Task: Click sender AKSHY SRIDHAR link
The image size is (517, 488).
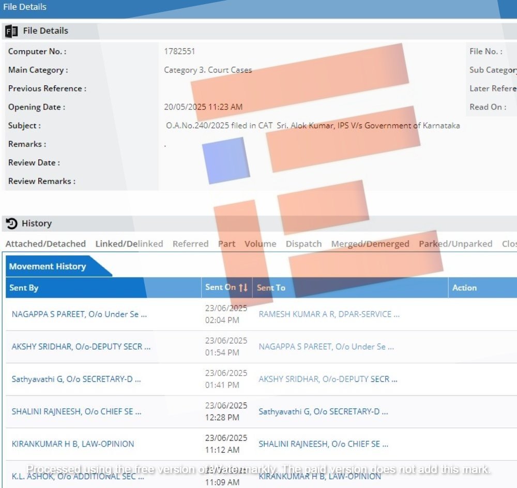Action: tap(81, 347)
